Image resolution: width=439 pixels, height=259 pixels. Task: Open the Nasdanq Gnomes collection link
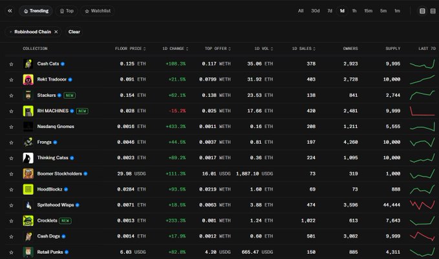pyautogui.click(x=56, y=127)
